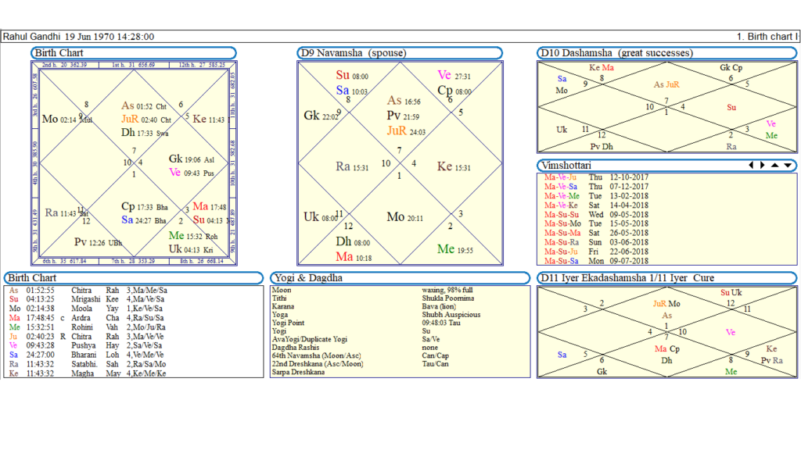The height and width of the screenshot is (450, 801).
Task: Click the Dagdha Rashis row
Action: tap(355, 348)
